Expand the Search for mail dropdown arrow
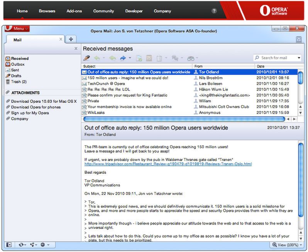This screenshot has height=252, width=308. 299,58
